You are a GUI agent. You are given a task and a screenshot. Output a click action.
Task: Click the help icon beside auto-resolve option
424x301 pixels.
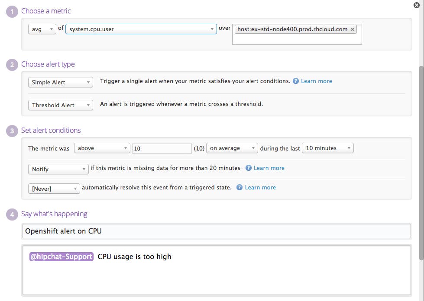(x=239, y=187)
